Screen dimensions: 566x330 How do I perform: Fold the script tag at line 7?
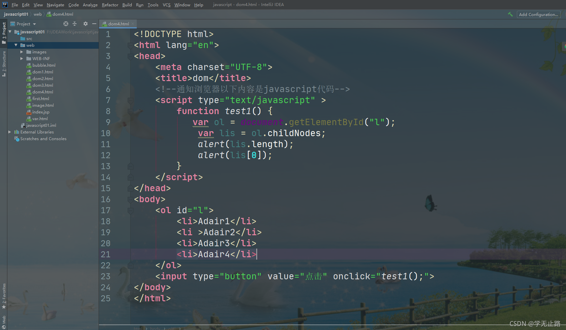pos(130,100)
